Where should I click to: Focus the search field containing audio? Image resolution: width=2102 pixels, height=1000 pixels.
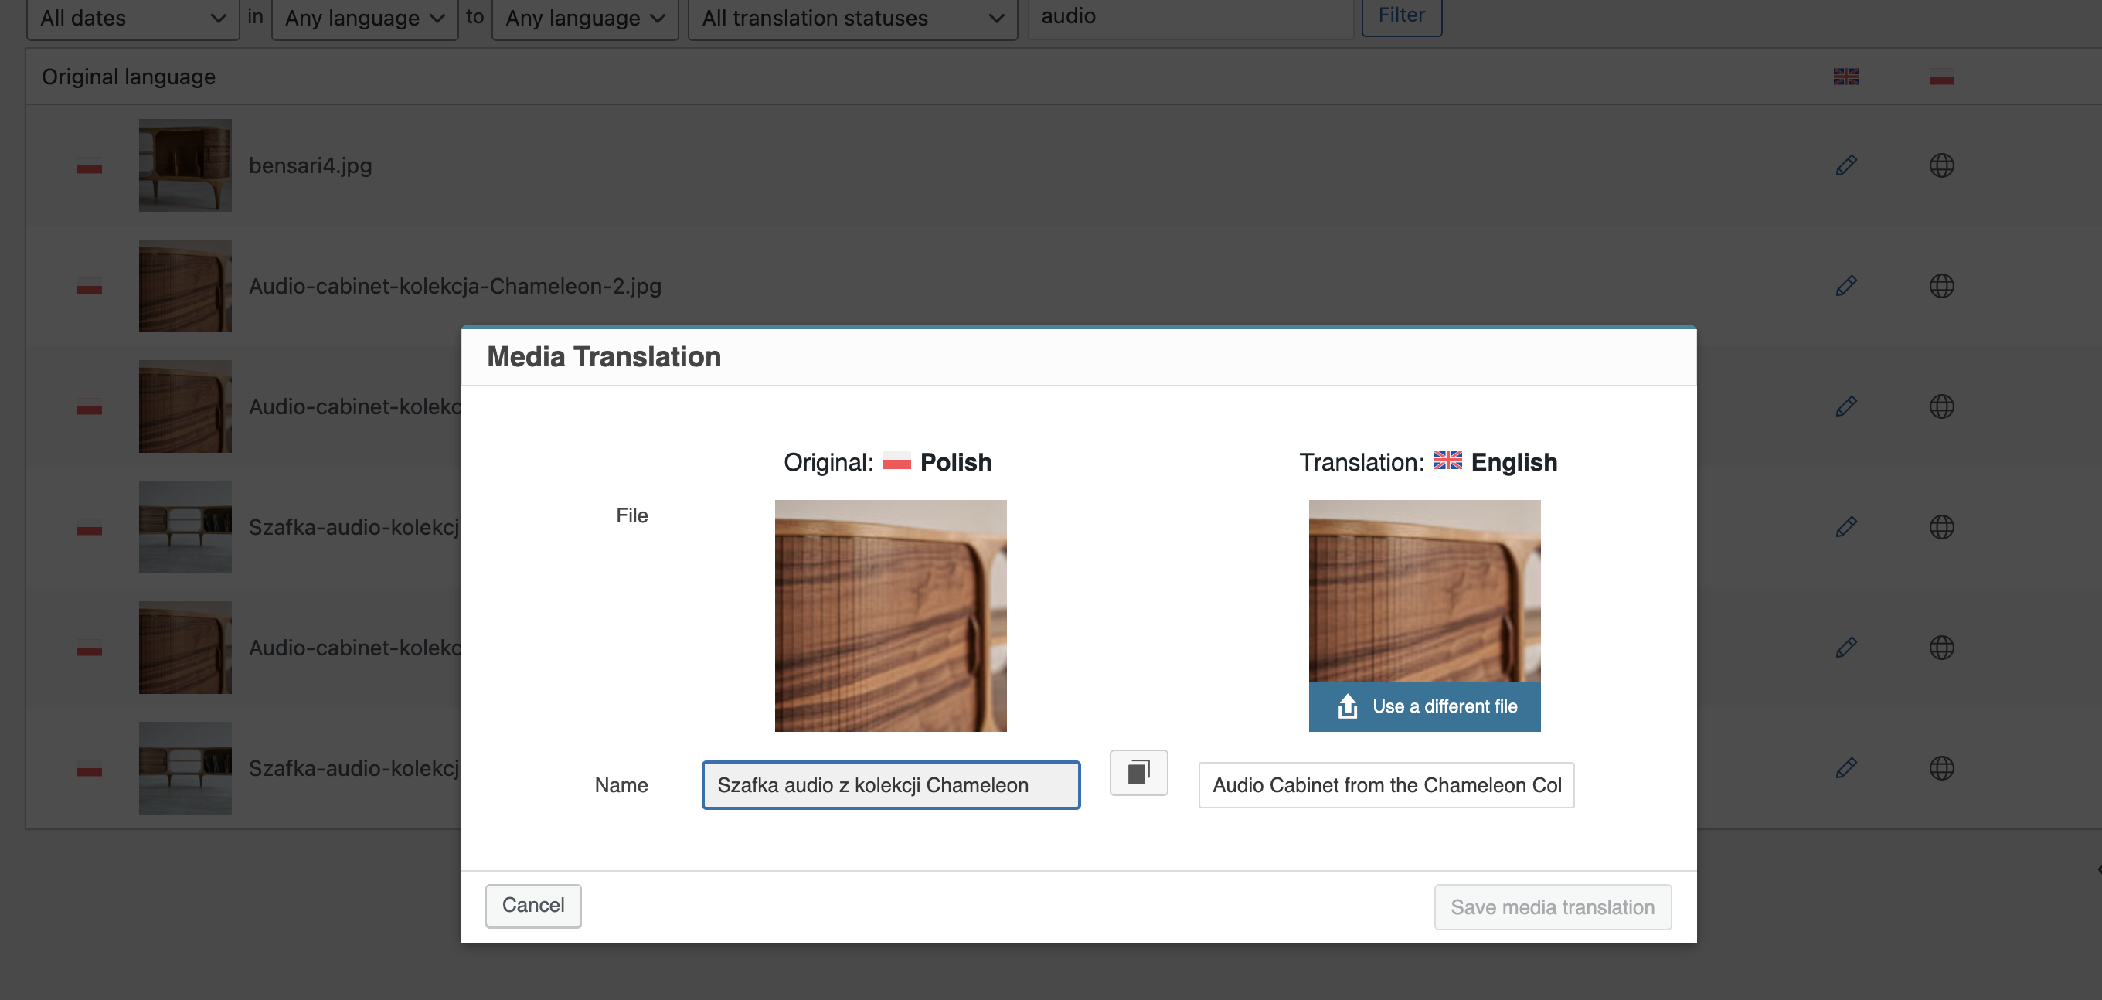coord(1191,18)
